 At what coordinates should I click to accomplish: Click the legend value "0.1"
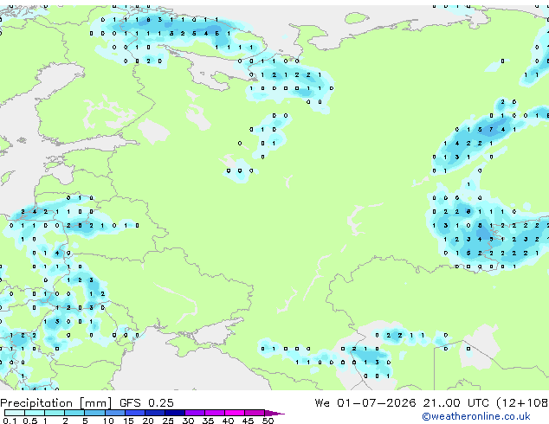10,421
